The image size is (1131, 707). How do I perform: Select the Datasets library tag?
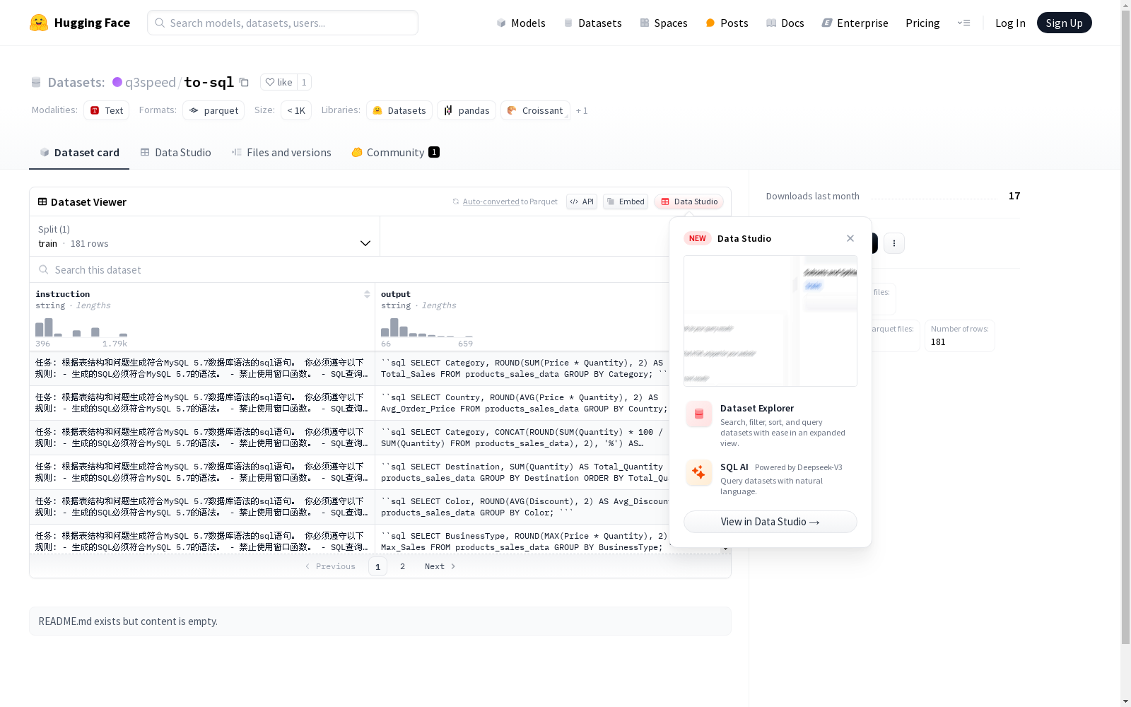(x=399, y=110)
